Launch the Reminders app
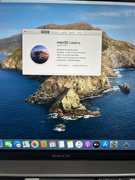This screenshot has width=135, height=180. tap(61, 144)
